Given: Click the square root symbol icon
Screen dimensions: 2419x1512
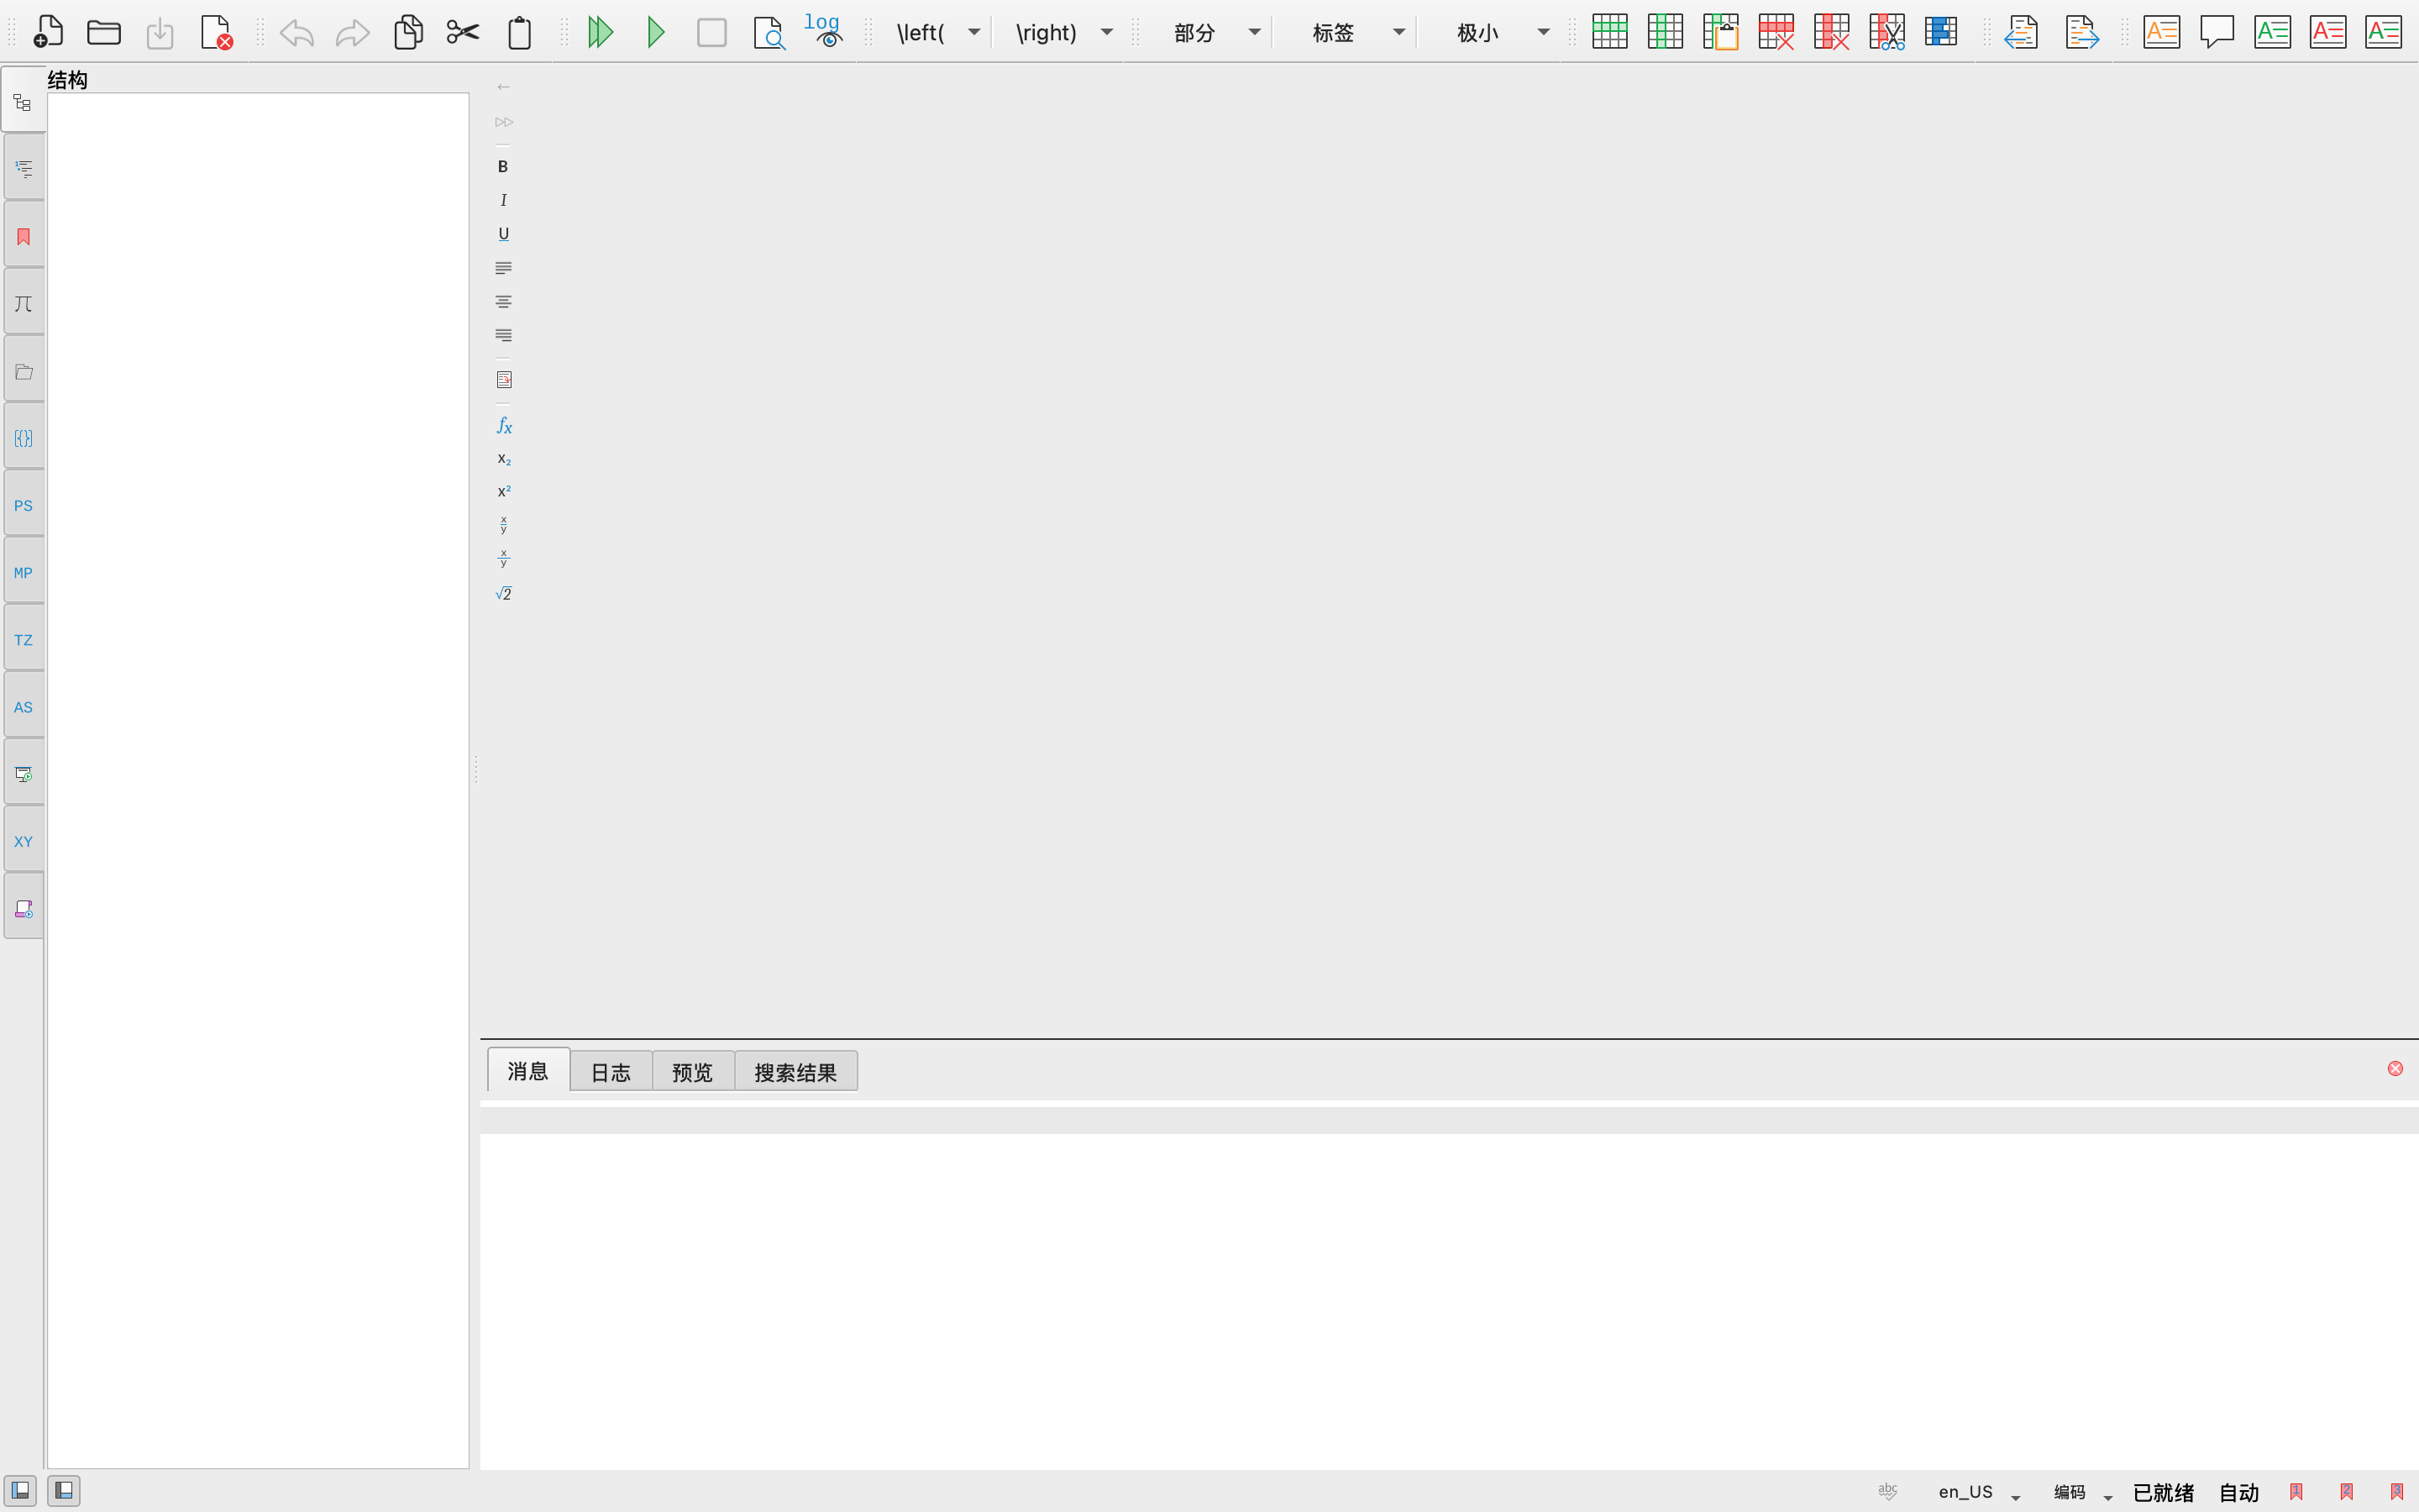Looking at the screenshot, I should 504,594.
